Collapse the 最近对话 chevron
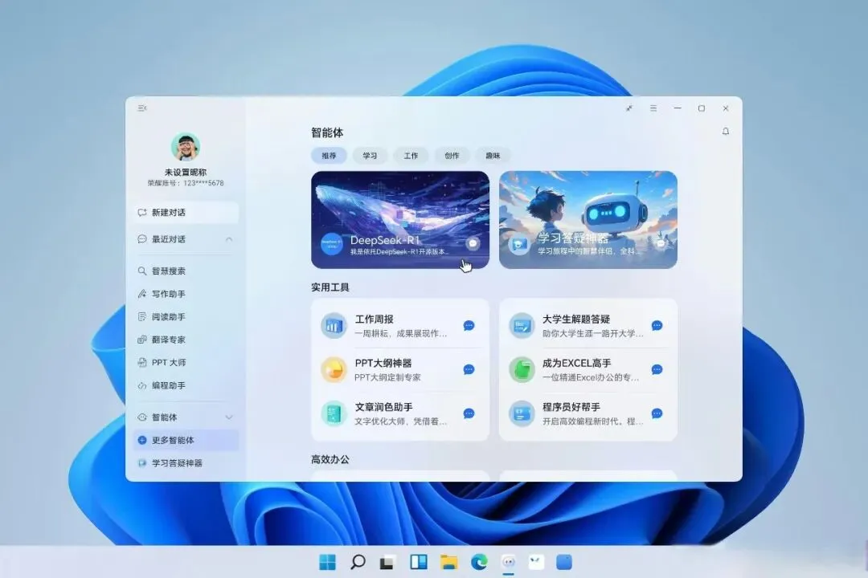The height and width of the screenshot is (578, 868). pyautogui.click(x=228, y=239)
